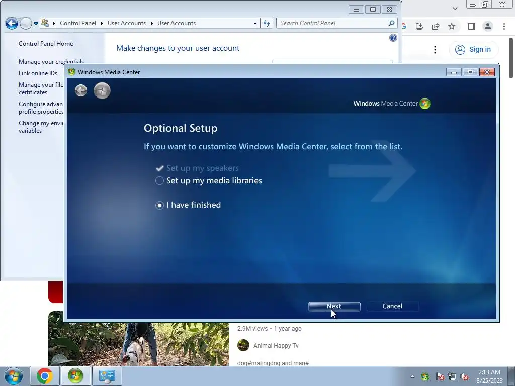The image size is (515, 386).
Task: Click the Next button in Optional Setup
Action: 334,306
